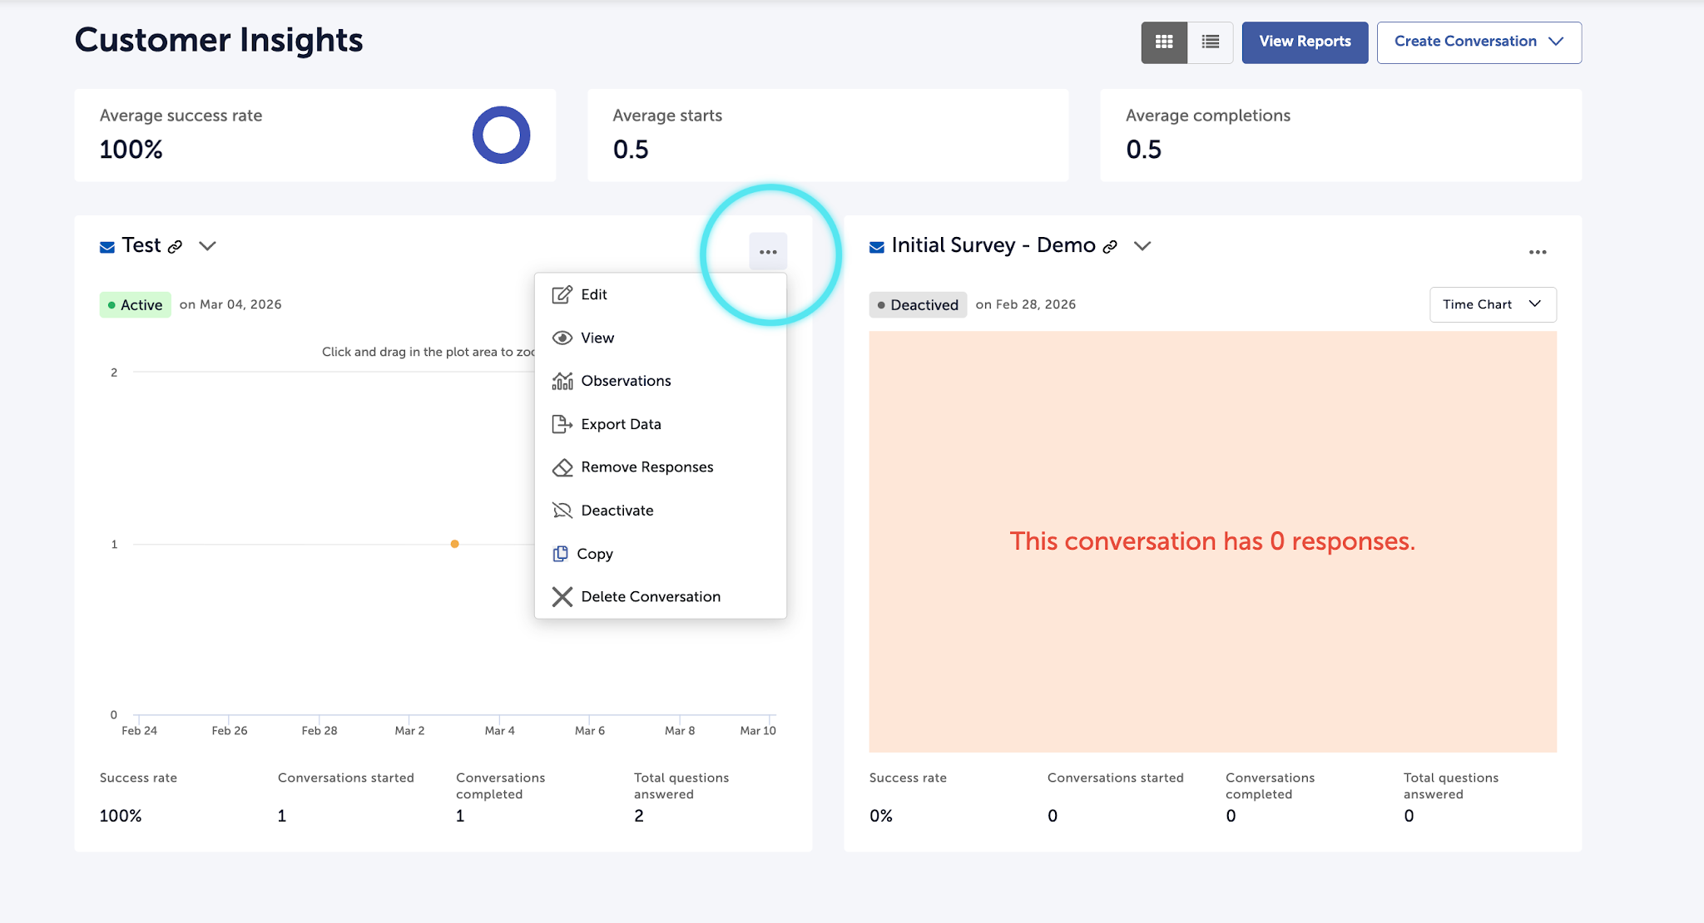Expand the Initial Survey - Demo chevron
Image resolution: width=1704 pixels, height=923 pixels.
(1142, 246)
